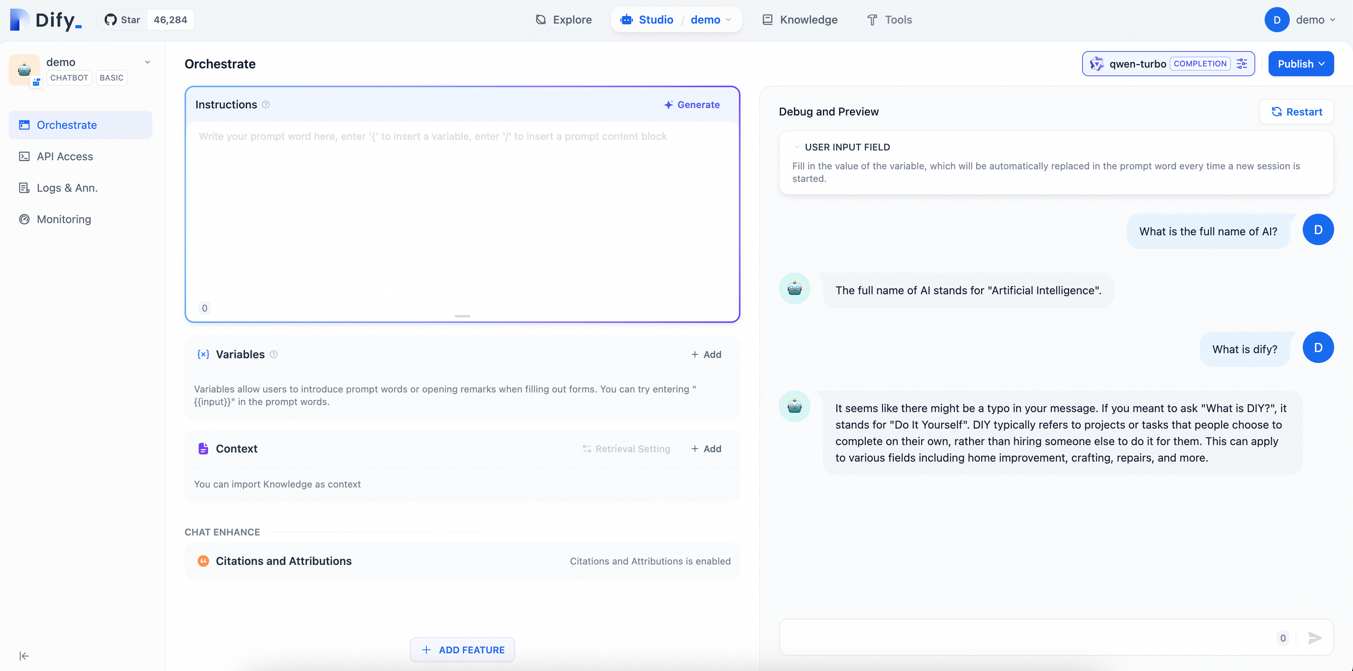Viewport: 1353px width, 671px height.
Task: Click the GitHub Star button
Action: click(x=123, y=19)
